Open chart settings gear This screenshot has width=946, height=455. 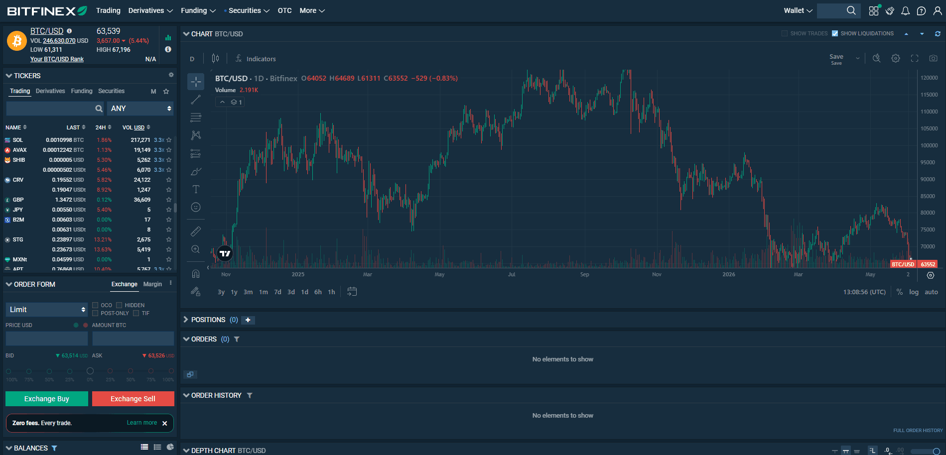click(896, 58)
